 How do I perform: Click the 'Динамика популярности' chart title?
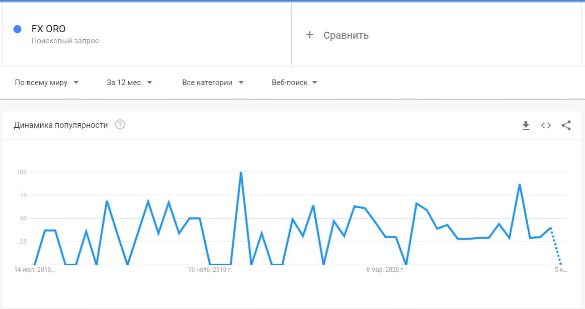(x=61, y=125)
